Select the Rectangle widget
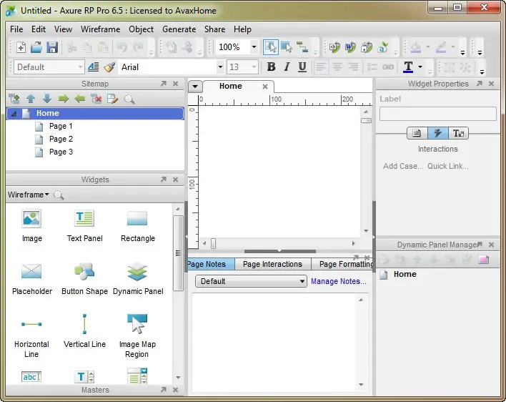The width and height of the screenshot is (506, 402). click(x=138, y=225)
